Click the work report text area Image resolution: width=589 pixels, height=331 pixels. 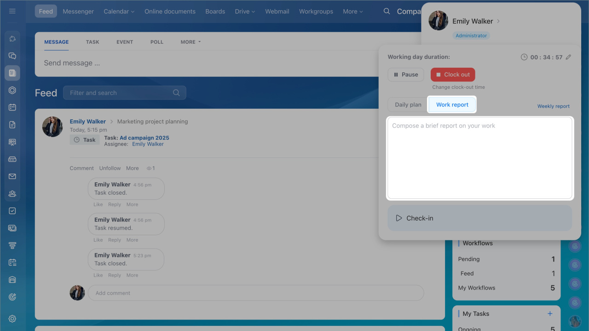[x=479, y=158]
